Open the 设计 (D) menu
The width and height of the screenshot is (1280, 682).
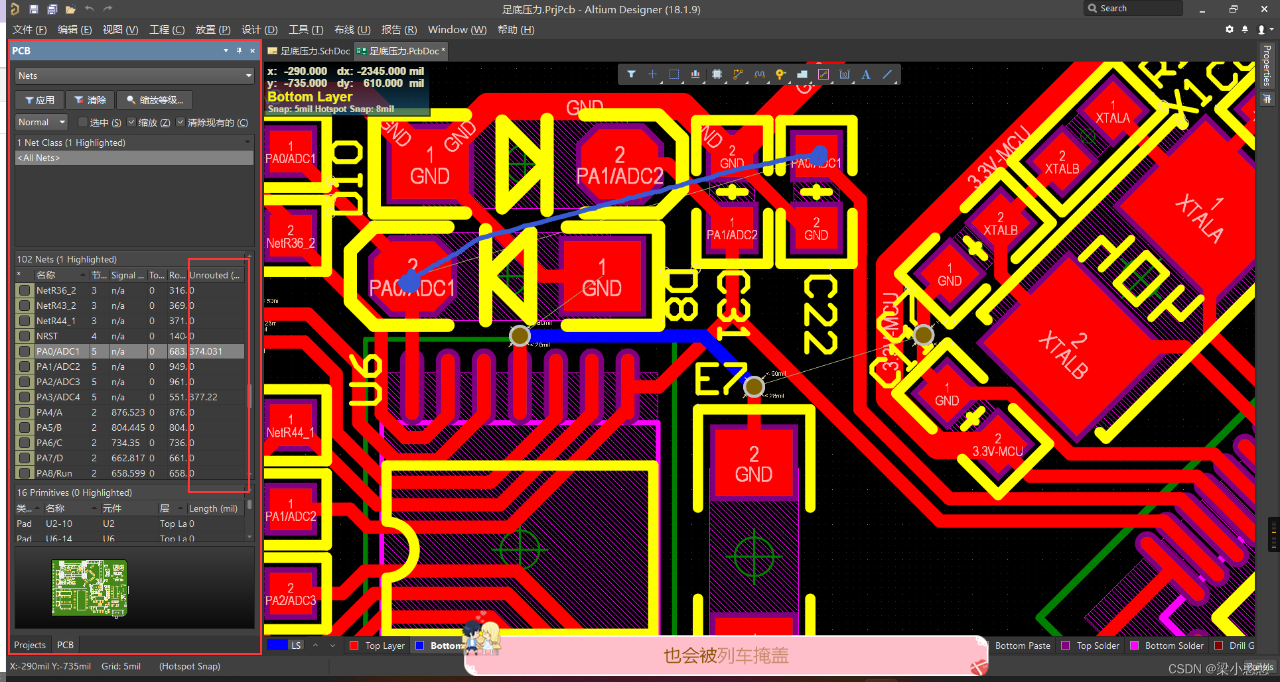(259, 30)
